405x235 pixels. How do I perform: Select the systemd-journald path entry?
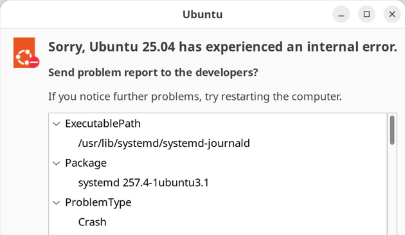(x=164, y=144)
